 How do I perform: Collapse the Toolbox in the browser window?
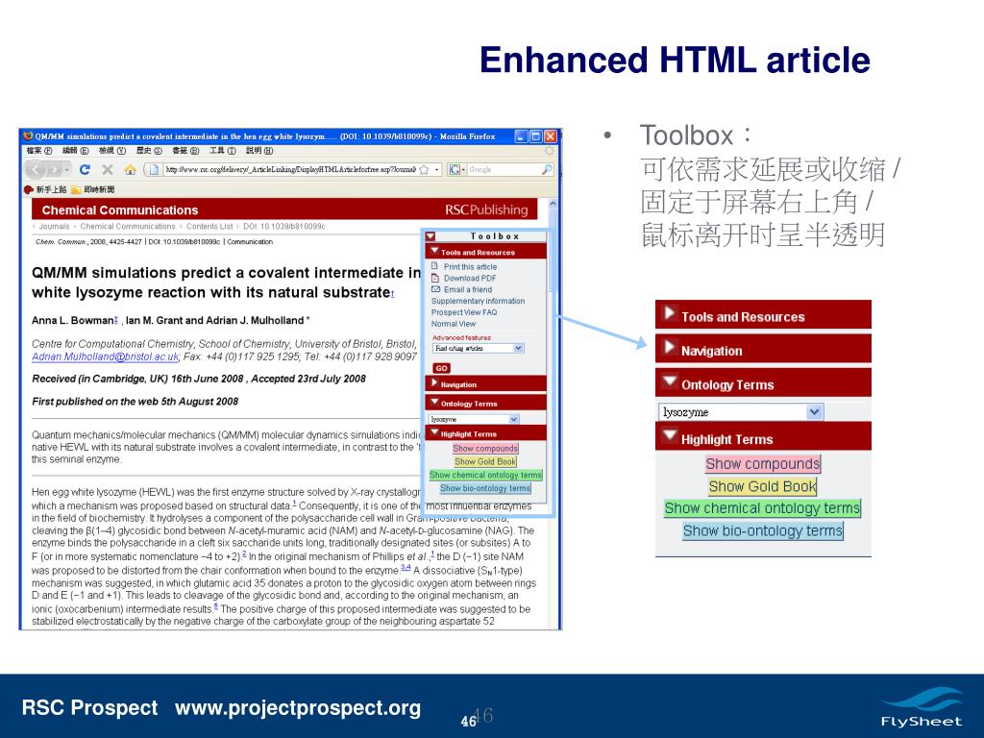[430, 236]
